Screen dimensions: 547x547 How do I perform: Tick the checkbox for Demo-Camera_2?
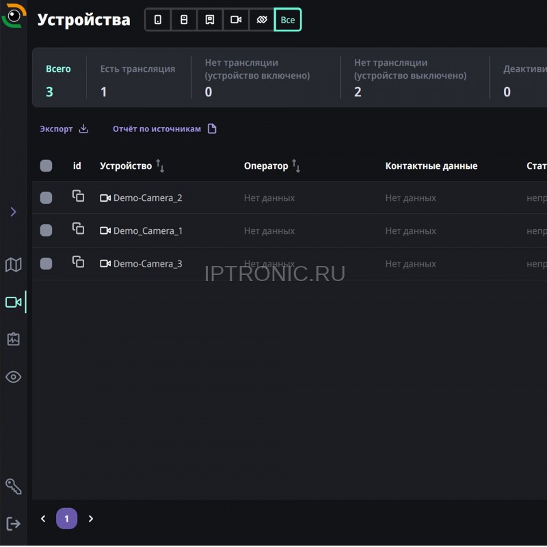point(46,198)
